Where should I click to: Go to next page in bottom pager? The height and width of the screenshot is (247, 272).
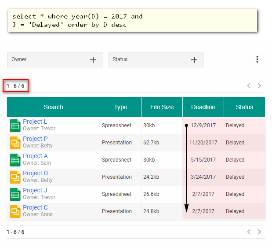click(259, 232)
